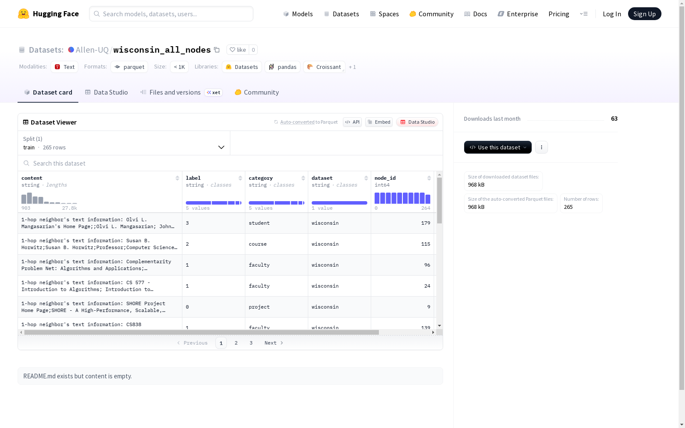Expand the Split train dropdown
This screenshot has height=428, width=685.
(x=124, y=143)
